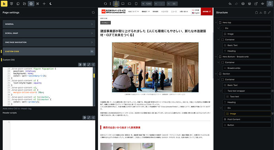Select the highlighted Image element in Structure

(x=248, y=114)
